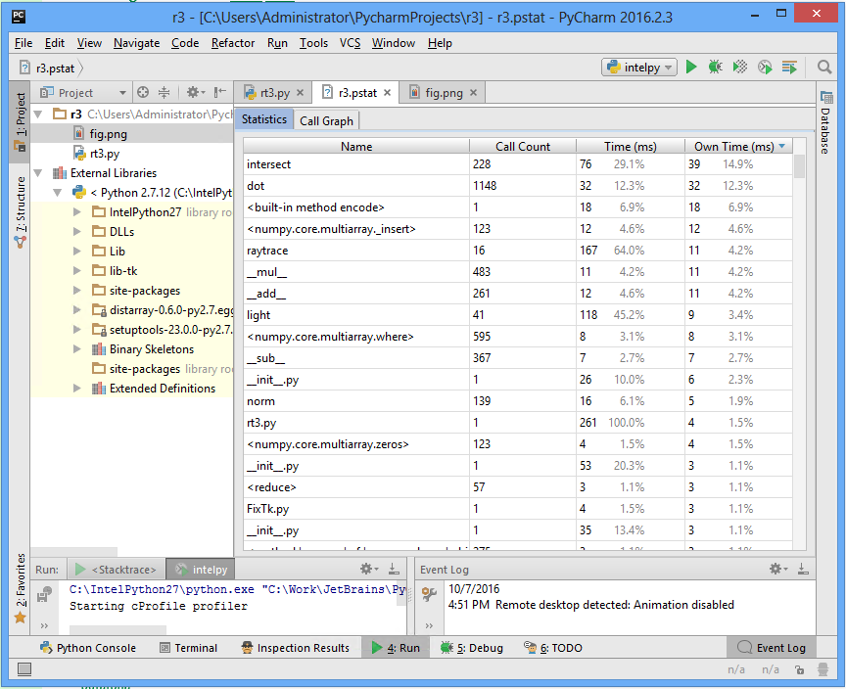846x689 pixels.
Task: Close the r3.pstat editor tab
Action: click(x=388, y=93)
